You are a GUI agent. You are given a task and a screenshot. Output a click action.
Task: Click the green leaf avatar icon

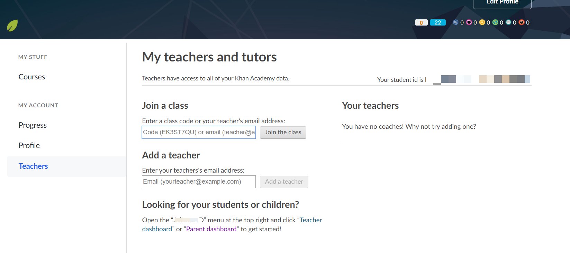[12, 26]
